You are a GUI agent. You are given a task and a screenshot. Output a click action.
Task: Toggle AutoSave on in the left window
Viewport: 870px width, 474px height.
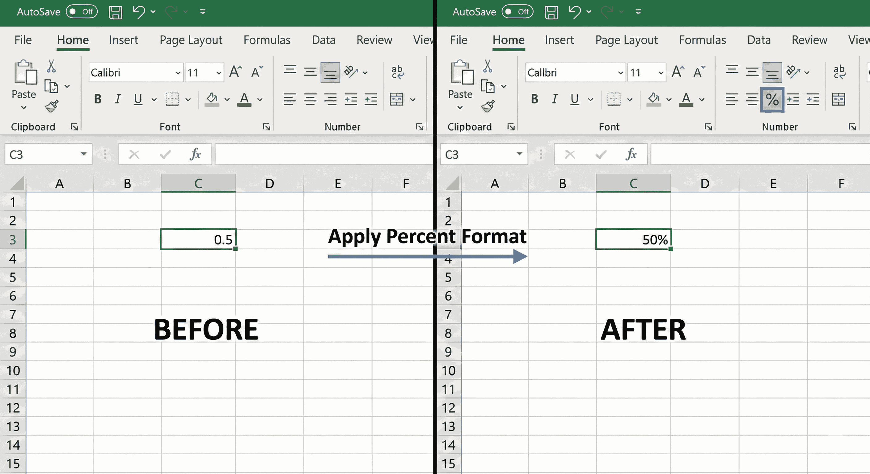[81, 11]
